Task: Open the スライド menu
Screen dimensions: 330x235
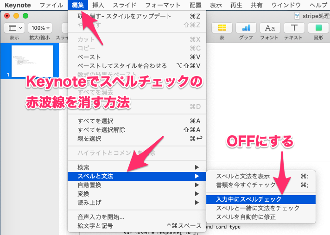Action: coord(125,5)
